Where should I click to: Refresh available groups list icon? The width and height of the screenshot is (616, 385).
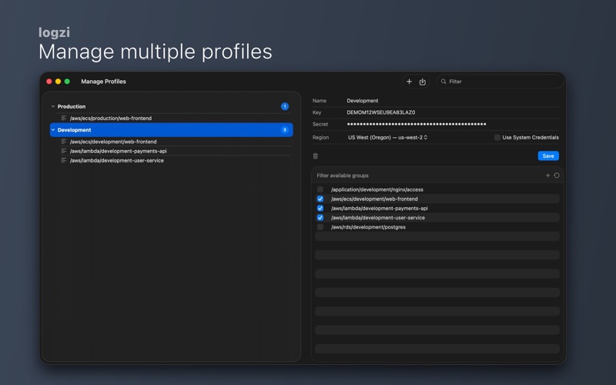(x=557, y=176)
